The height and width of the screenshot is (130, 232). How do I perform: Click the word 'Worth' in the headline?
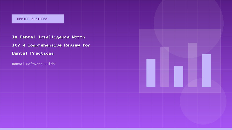coord(78,37)
